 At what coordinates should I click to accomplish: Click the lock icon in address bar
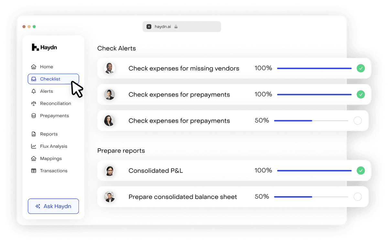coord(176,27)
